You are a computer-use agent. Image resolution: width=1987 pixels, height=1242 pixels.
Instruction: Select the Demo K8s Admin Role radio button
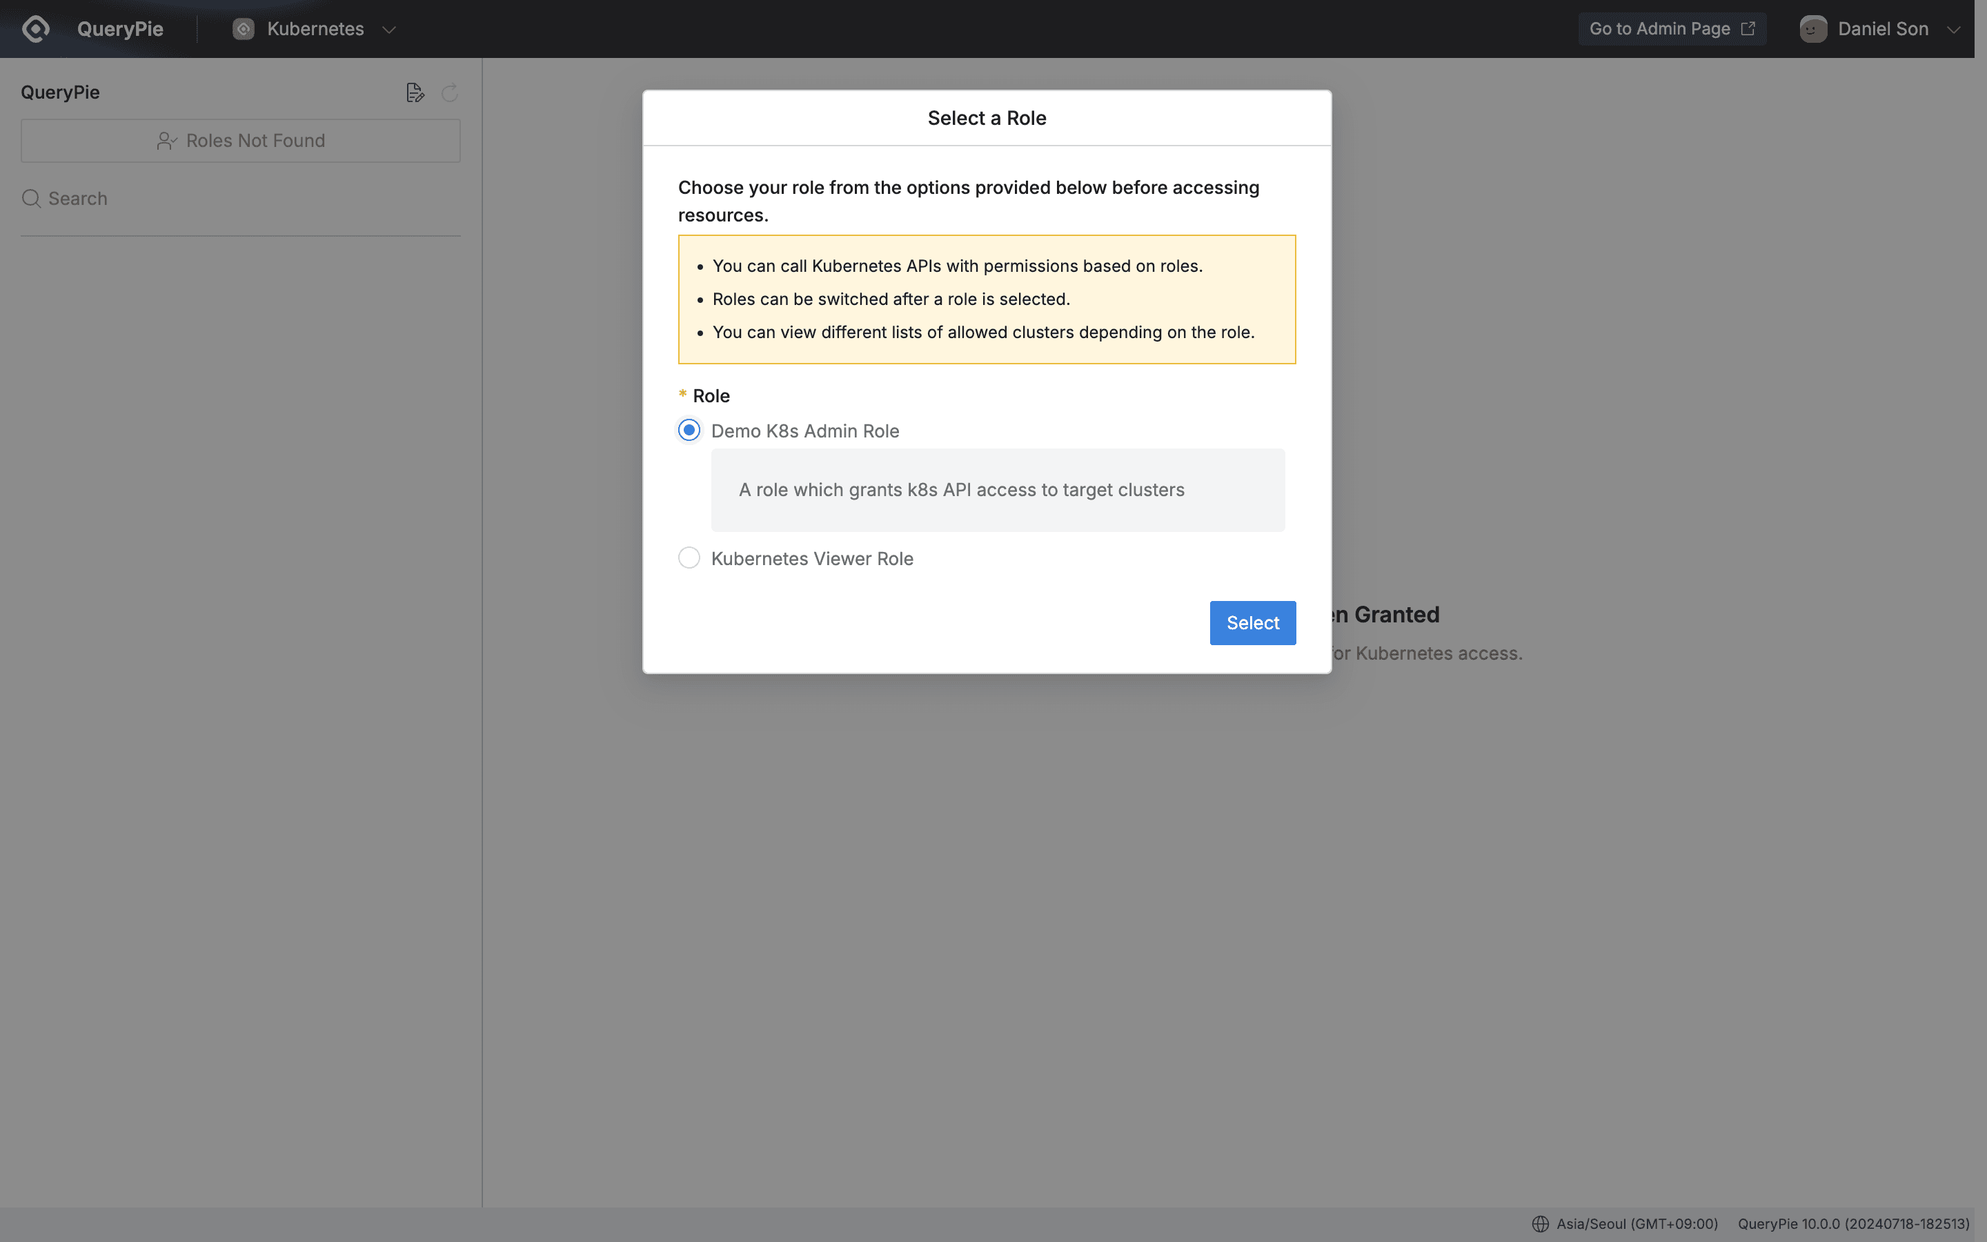click(689, 430)
